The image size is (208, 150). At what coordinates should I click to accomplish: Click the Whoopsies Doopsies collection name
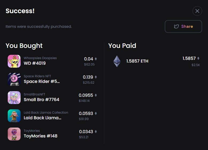pyautogui.click(x=40, y=58)
